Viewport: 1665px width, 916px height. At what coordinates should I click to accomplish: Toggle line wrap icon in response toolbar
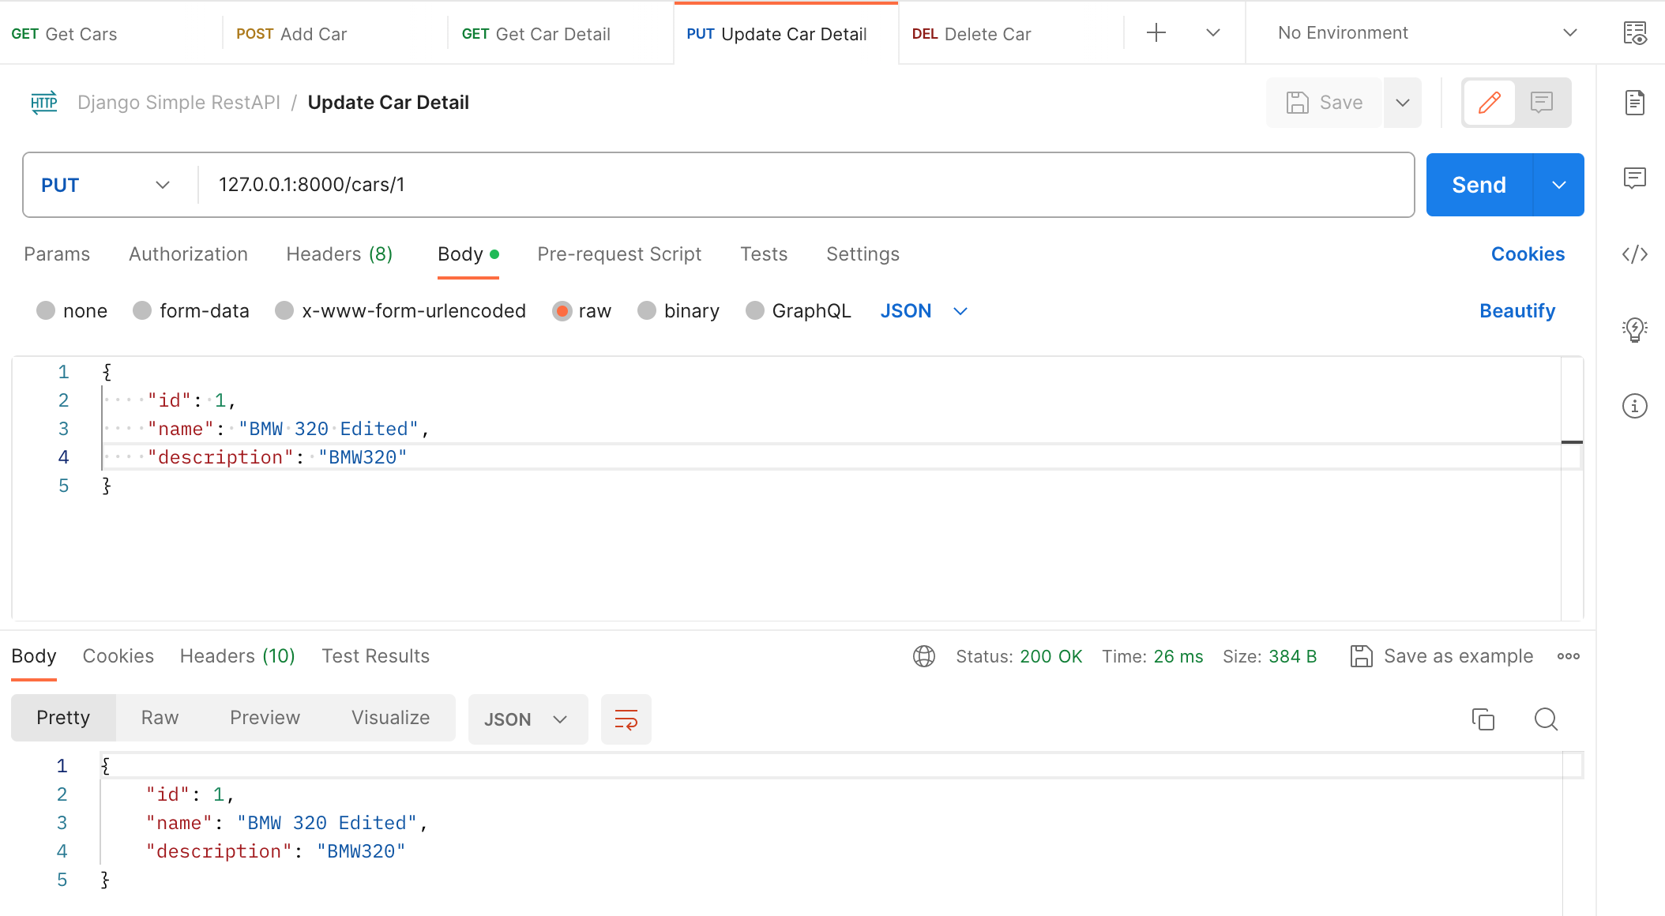coord(626,719)
